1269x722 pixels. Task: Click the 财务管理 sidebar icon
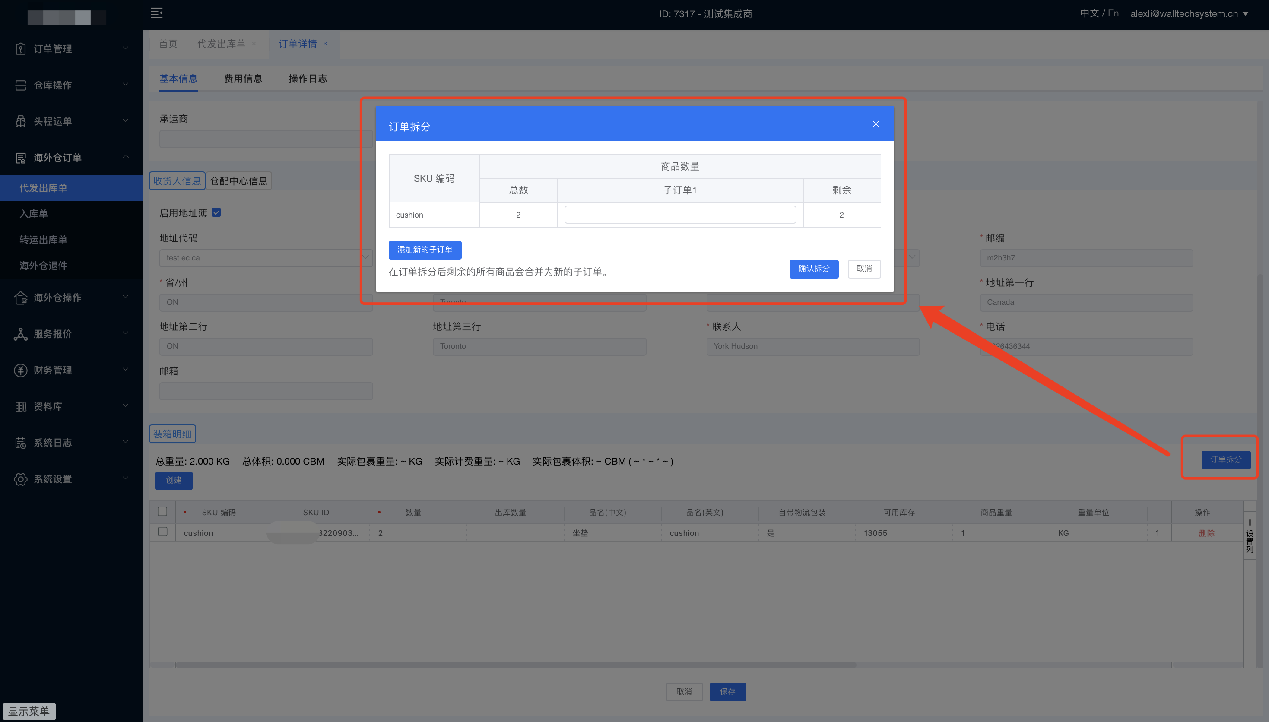pos(20,370)
